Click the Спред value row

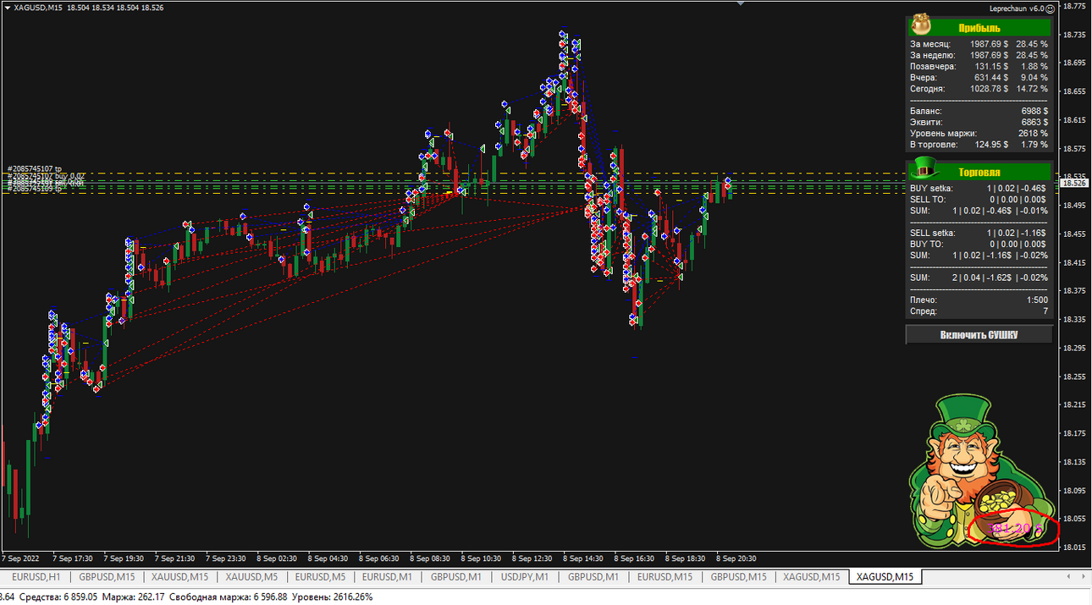point(979,311)
